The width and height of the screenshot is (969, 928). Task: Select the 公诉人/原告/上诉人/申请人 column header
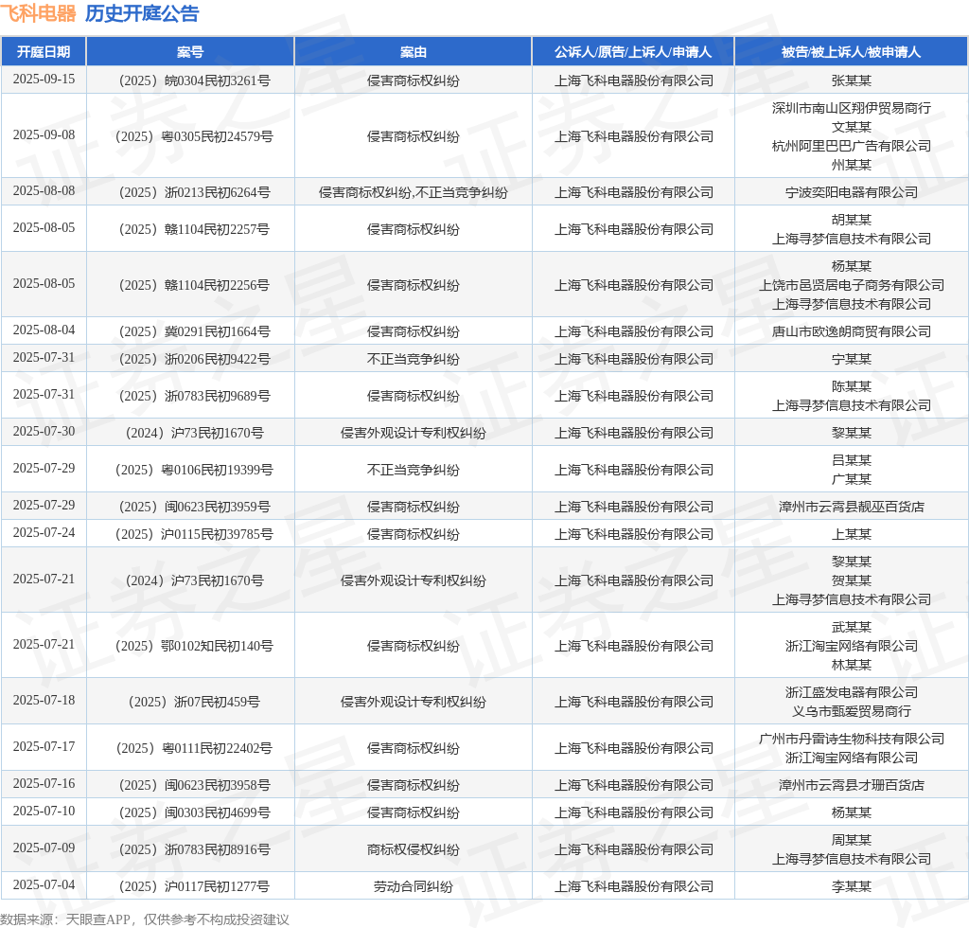[x=633, y=52]
